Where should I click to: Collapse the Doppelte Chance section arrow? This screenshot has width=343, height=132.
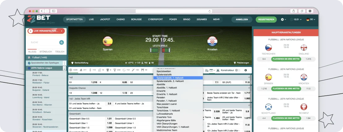pyautogui.click(x=249, y=88)
